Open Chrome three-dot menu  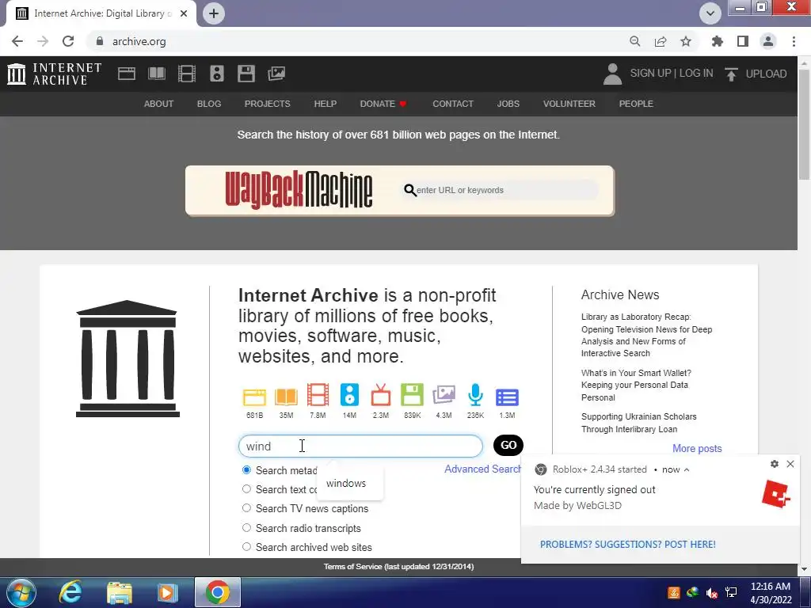coord(794,41)
